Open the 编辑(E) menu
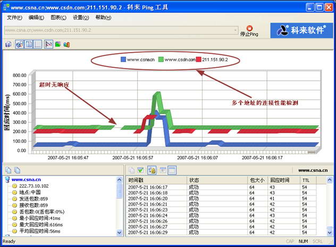The width and height of the screenshot is (336, 247). (37, 18)
